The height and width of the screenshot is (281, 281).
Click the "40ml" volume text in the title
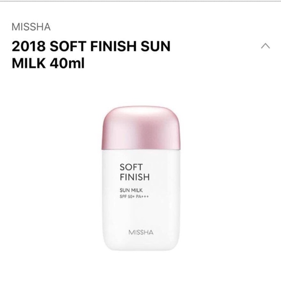pos(67,63)
